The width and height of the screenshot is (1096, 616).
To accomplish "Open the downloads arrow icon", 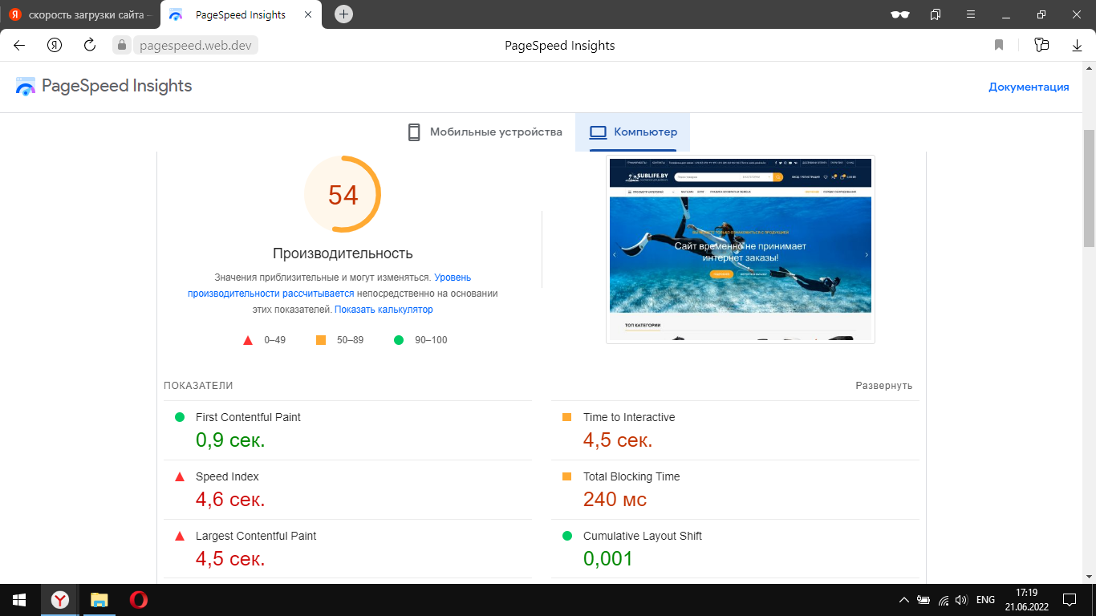I will [1078, 46].
